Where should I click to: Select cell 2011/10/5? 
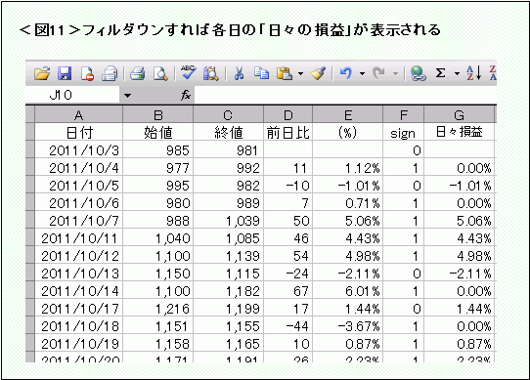coord(79,185)
